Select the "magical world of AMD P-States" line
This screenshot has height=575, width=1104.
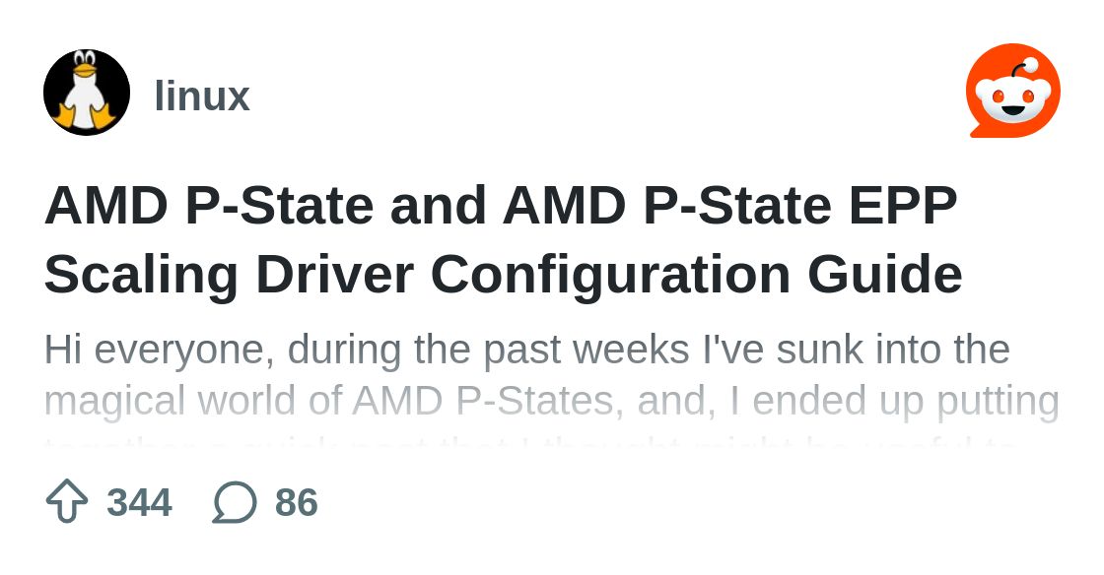(550, 401)
